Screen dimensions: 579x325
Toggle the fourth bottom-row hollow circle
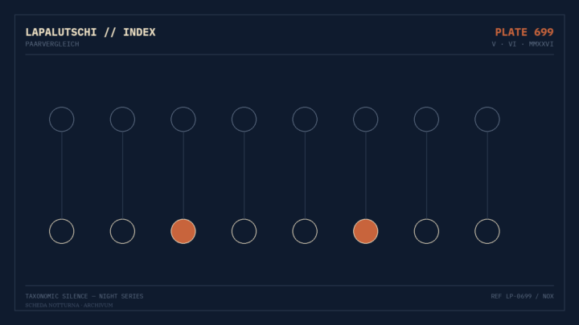[x=305, y=231]
